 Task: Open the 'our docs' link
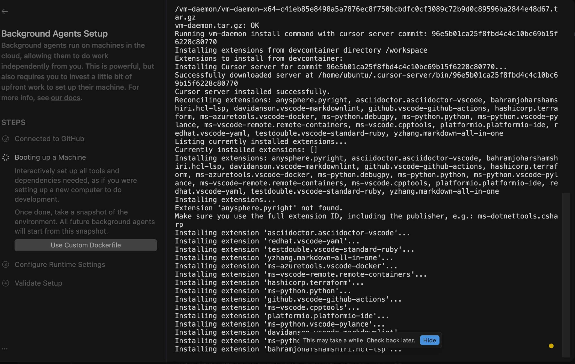(66, 98)
